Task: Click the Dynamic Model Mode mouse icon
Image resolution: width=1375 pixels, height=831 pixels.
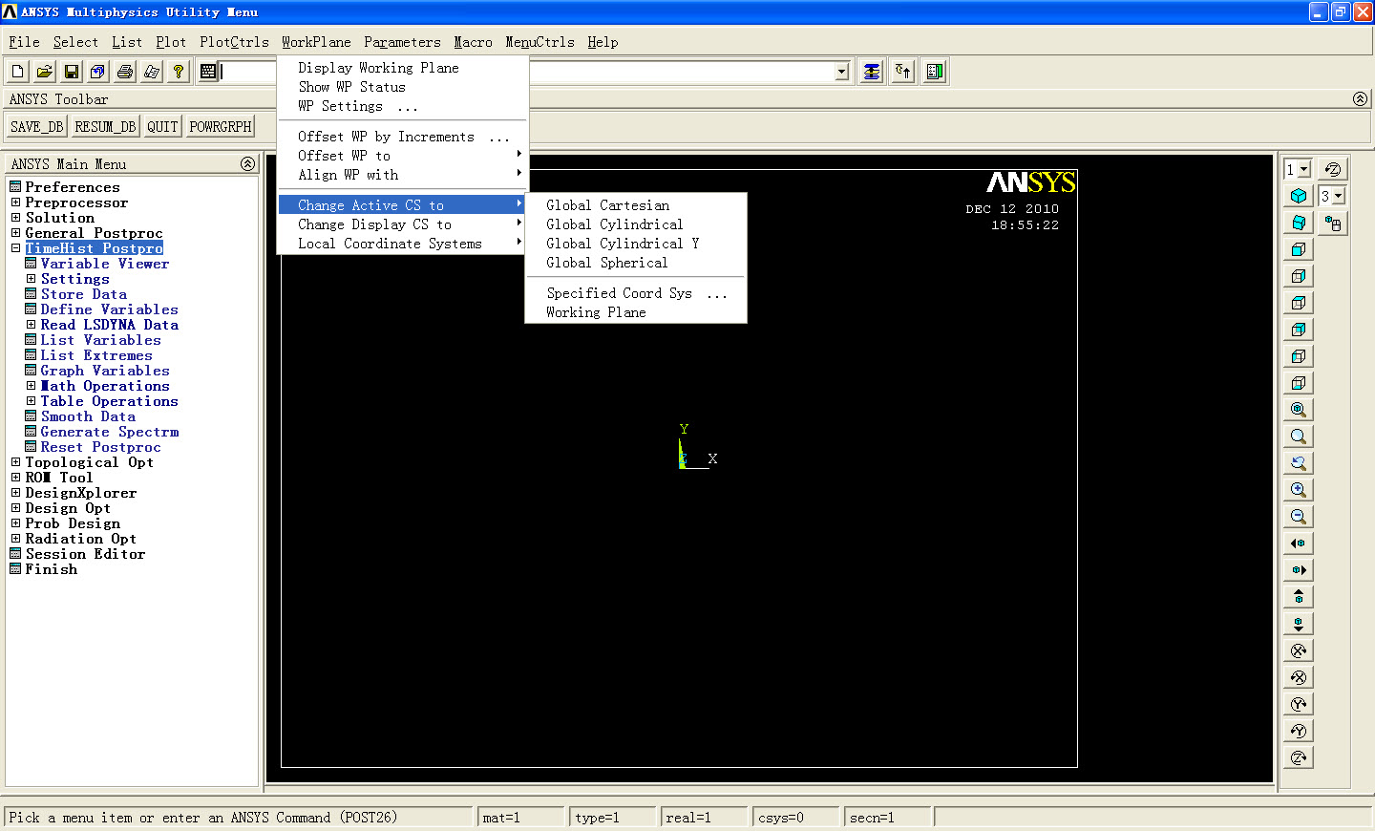Action: click(1333, 224)
